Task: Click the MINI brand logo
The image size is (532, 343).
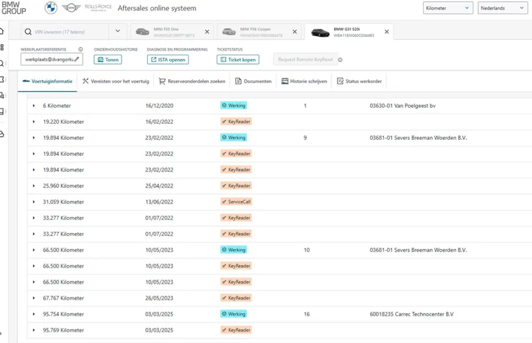Action: (70, 8)
